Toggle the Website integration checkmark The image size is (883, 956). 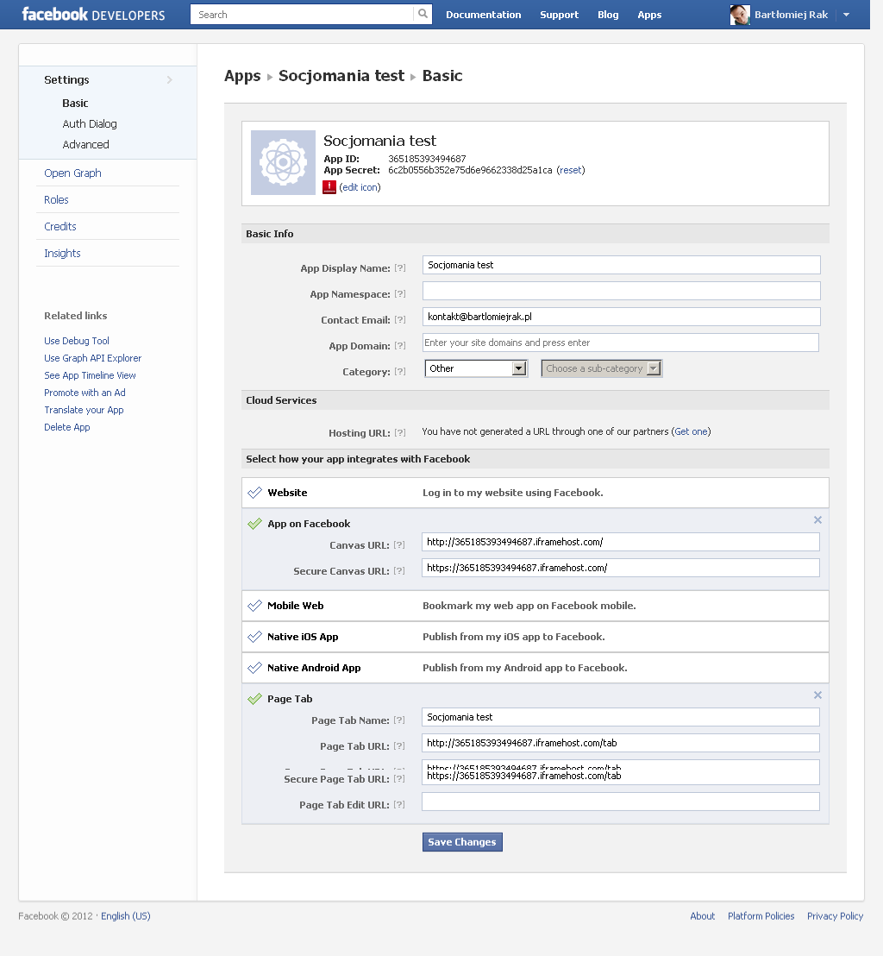(x=254, y=493)
